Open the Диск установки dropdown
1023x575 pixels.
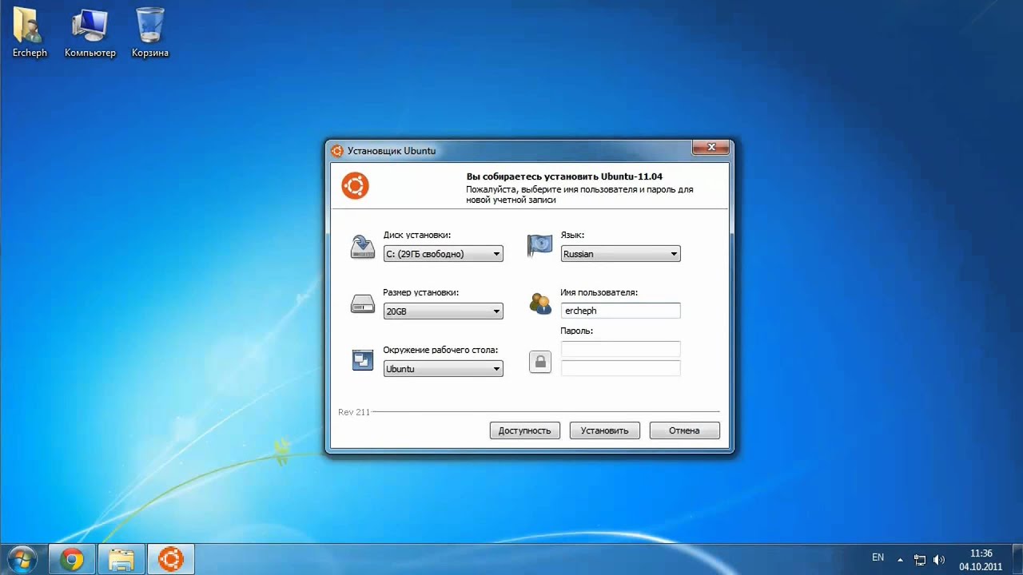point(443,254)
